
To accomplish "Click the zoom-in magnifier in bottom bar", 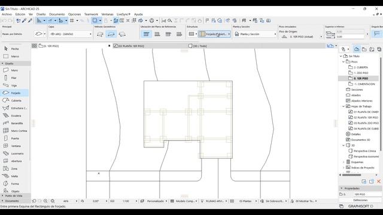I will click(x=45, y=201).
